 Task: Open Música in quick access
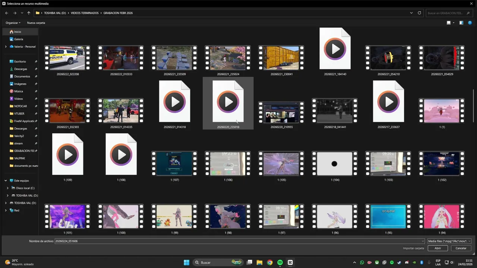18,91
